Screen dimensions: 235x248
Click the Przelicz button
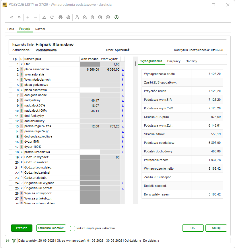pyautogui.click(x=22, y=228)
